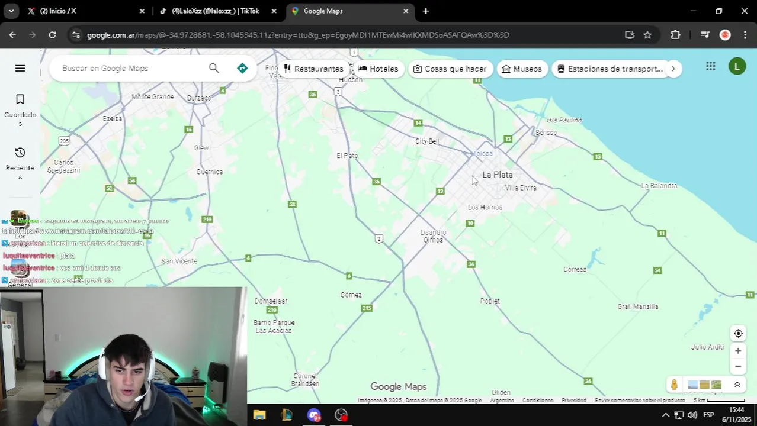The height and width of the screenshot is (426, 757).
Task: Open Privacidad link in footer
Action: (x=574, y=401)
